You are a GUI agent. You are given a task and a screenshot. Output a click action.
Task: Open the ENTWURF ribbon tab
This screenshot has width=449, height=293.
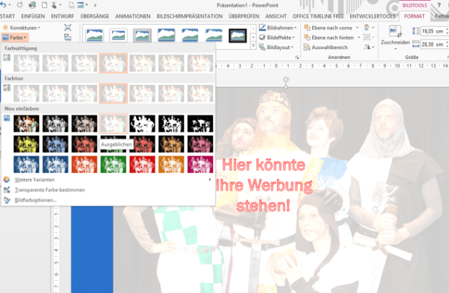tap(62, 16)
